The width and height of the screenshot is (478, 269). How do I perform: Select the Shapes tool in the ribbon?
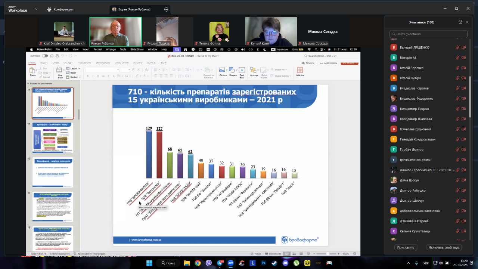point(233,70)
